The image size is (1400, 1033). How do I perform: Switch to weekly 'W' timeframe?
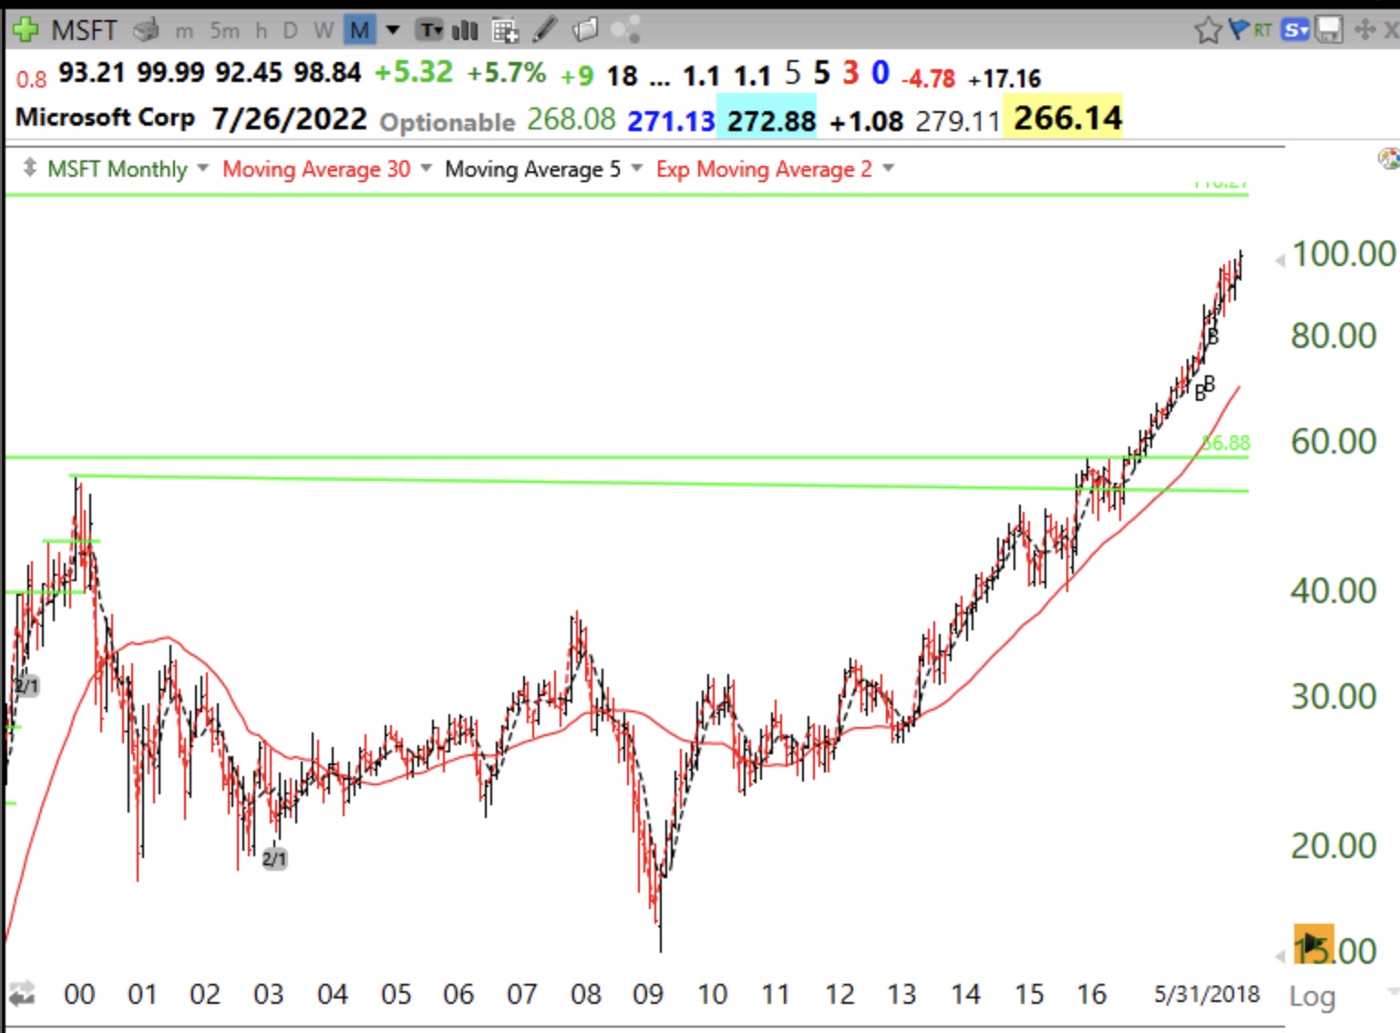tap(324, 31)
